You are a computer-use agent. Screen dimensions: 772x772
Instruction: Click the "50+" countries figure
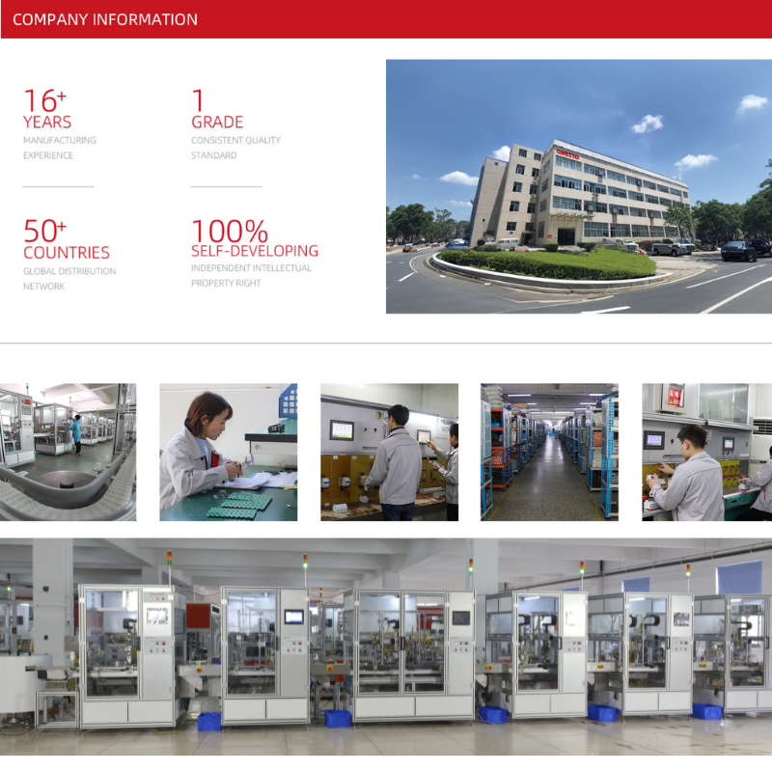44,231
